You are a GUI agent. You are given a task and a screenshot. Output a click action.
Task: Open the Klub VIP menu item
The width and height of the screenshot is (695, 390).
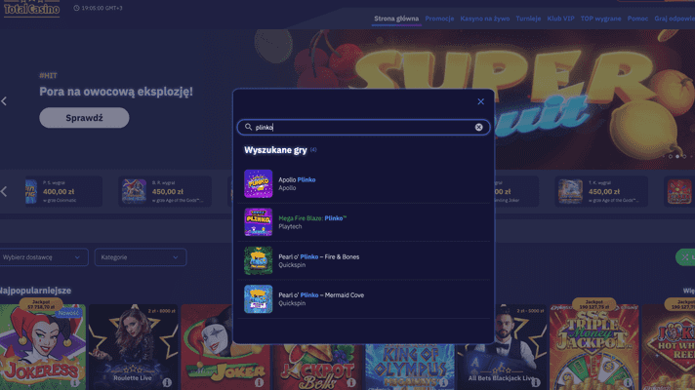[x=560, y=19]
